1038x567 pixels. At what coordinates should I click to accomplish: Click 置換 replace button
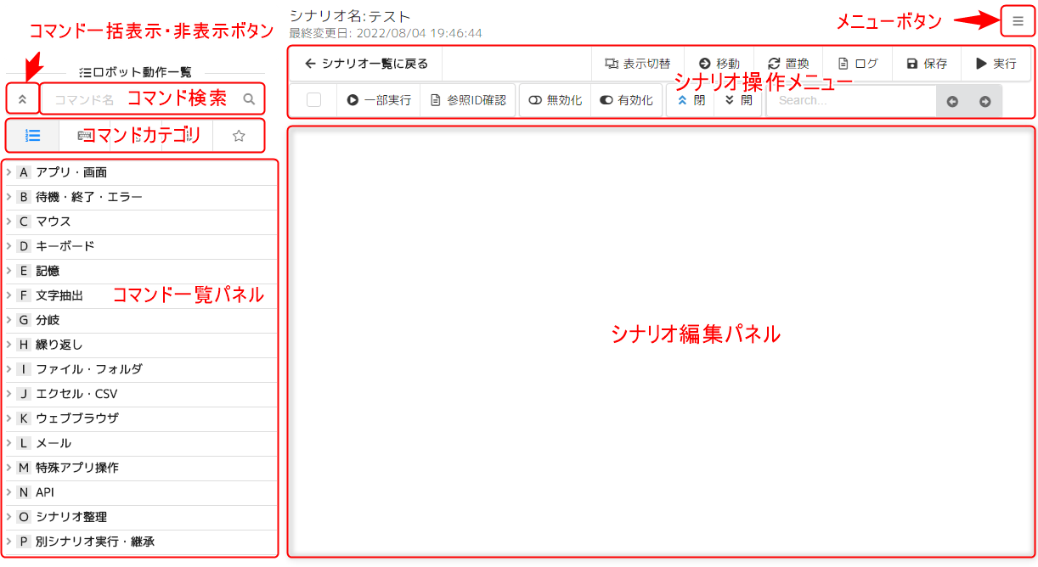(787, 64)
